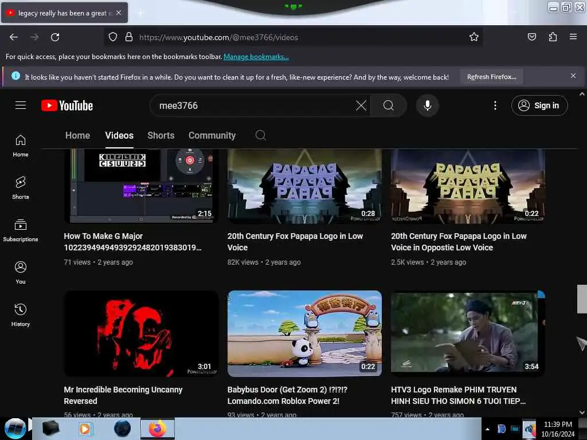Play the Babybus panda thumbnail 0:22
Screen dimensions: 587x440
(x=305, y=333)
